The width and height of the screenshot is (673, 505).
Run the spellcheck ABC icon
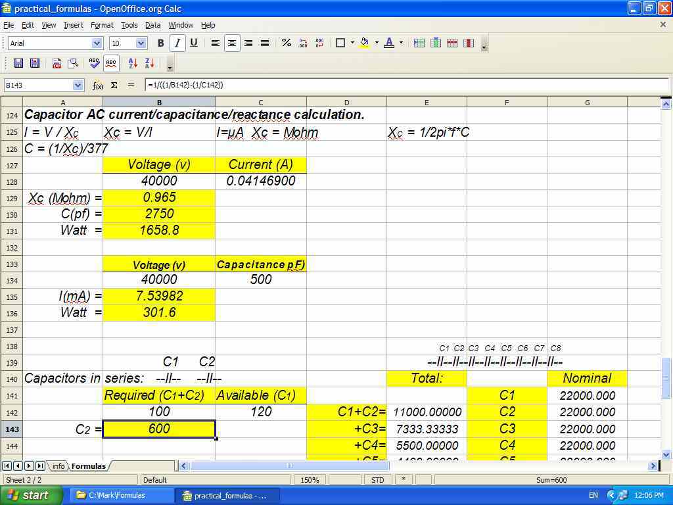click(x=94, y=63)
